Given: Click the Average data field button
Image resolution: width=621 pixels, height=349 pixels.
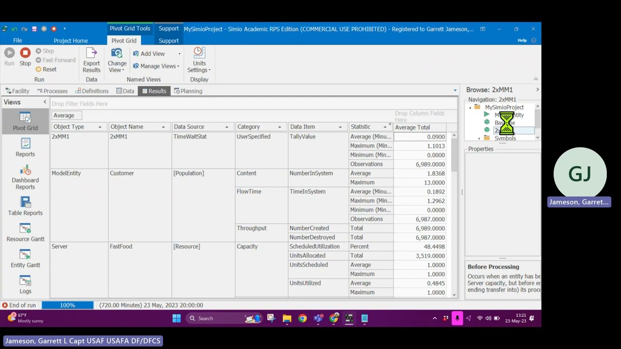Looking at the screenshot, I should point(66,115).
